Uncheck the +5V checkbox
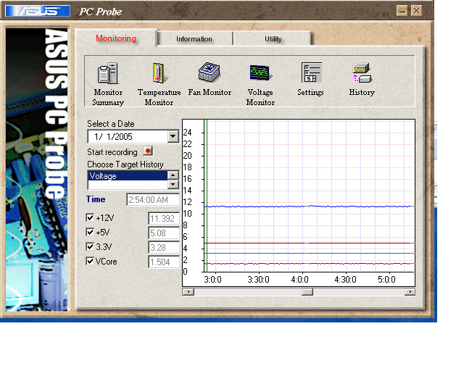 (x=90, y=233)
